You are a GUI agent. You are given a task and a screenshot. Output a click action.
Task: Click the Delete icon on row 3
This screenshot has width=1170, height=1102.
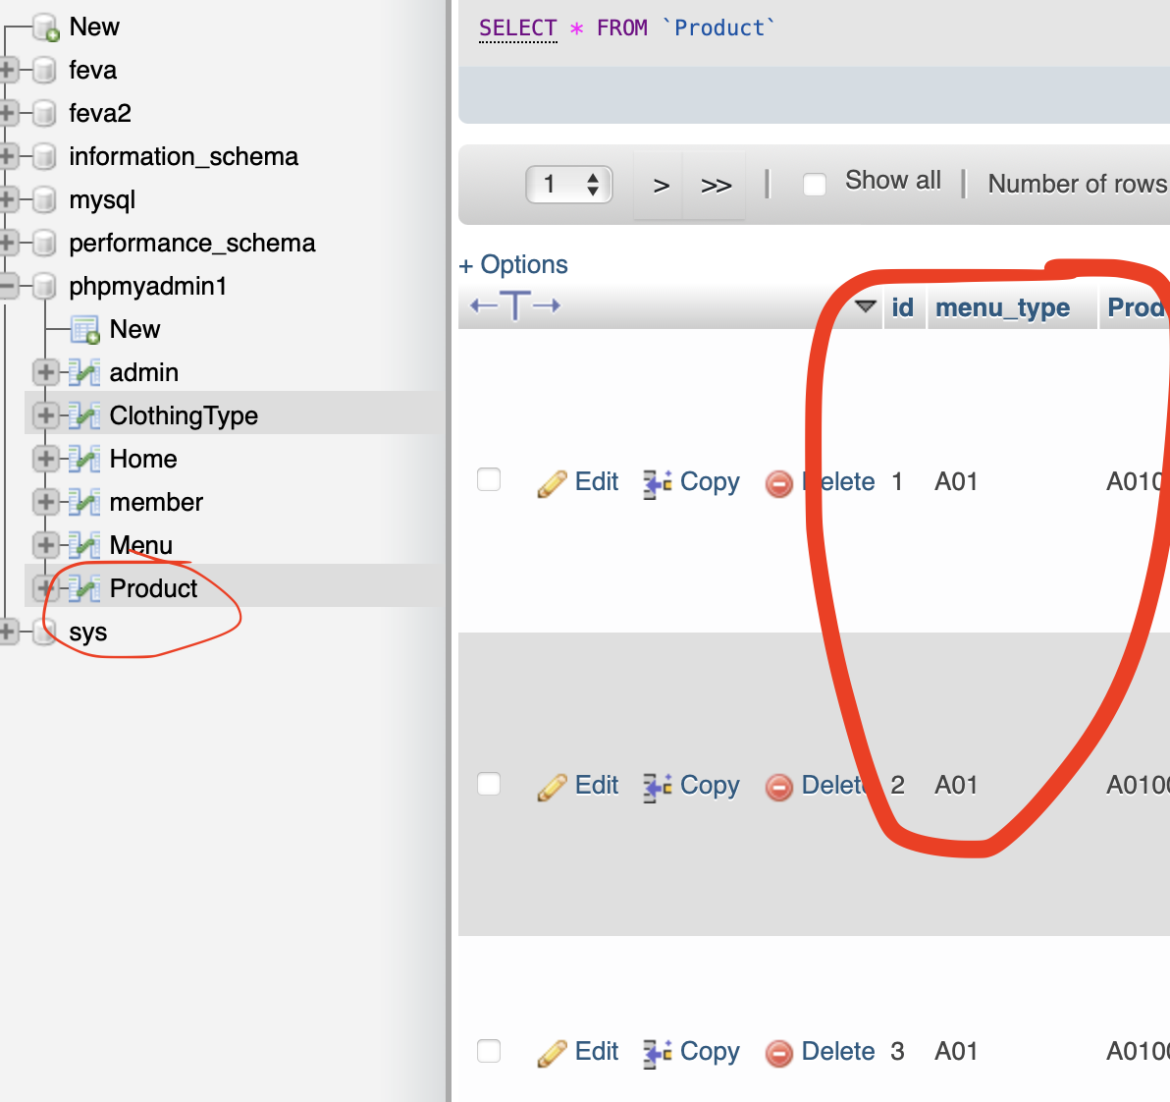coord(780,1051)
